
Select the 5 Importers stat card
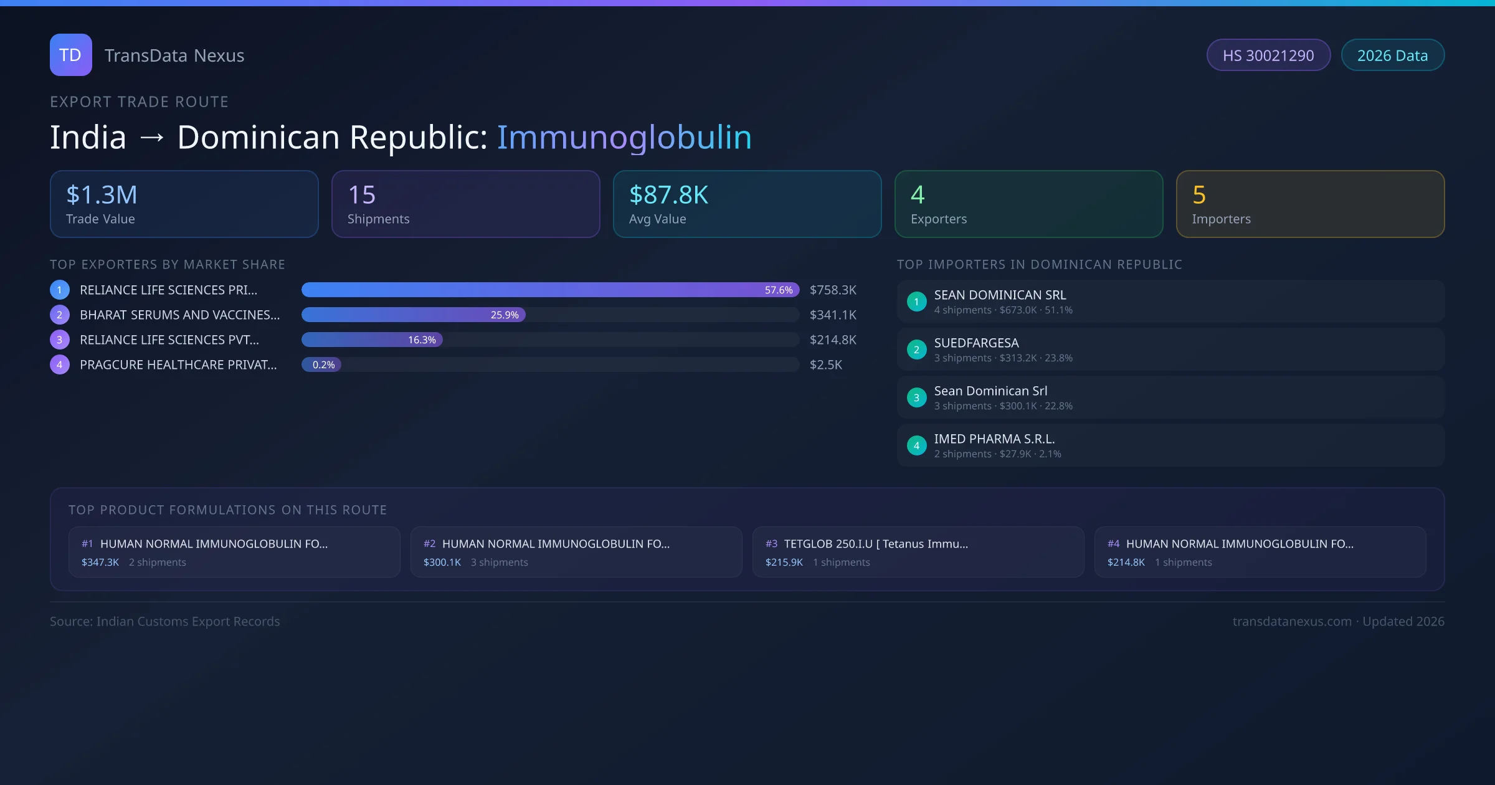click(x=1310, y=204)
